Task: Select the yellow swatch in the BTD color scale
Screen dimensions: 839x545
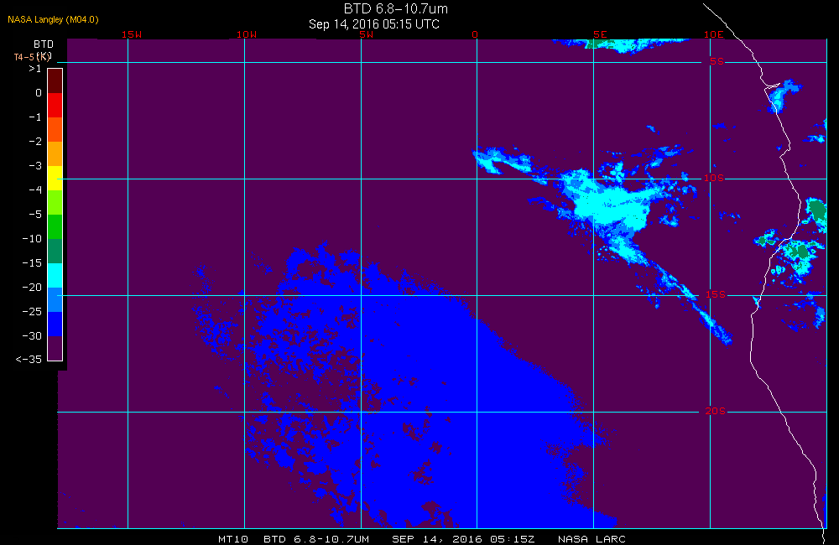Action: 55,178
